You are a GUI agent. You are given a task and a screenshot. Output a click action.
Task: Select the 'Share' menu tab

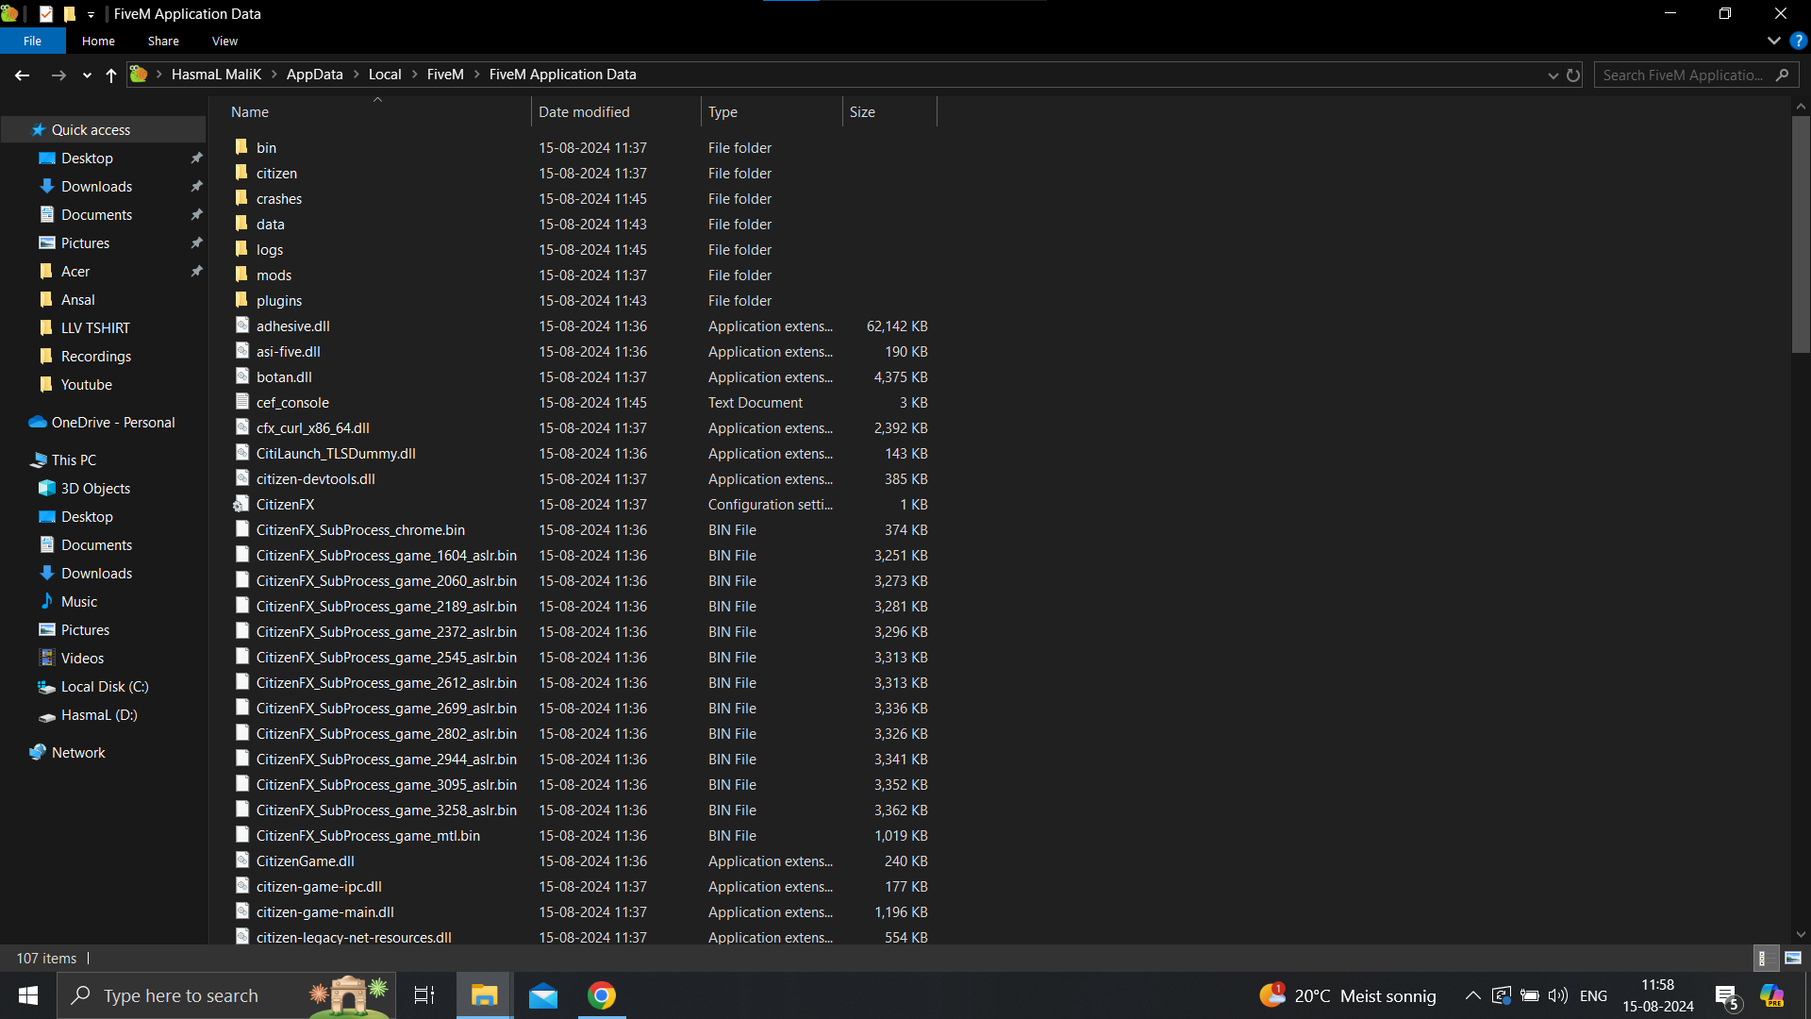tap(161, 42)
